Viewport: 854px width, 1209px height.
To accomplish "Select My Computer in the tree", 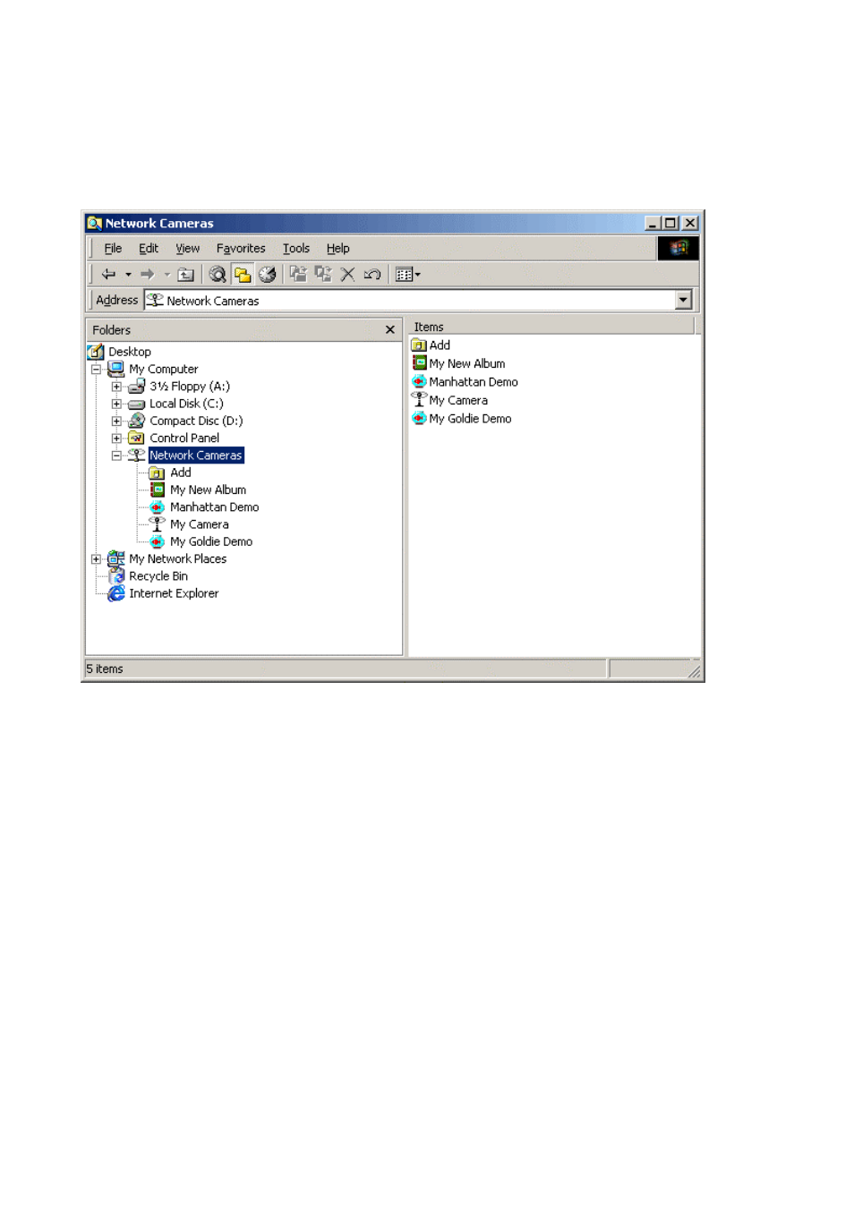I will click(x=163, y=370).
